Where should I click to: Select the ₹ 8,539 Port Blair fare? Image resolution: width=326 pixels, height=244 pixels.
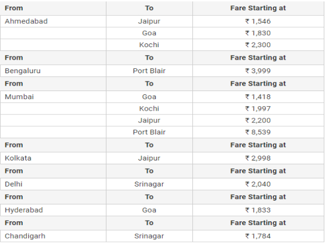[258, 132]
